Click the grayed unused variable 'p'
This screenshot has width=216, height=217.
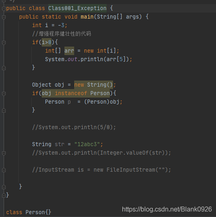coord(69,102)
